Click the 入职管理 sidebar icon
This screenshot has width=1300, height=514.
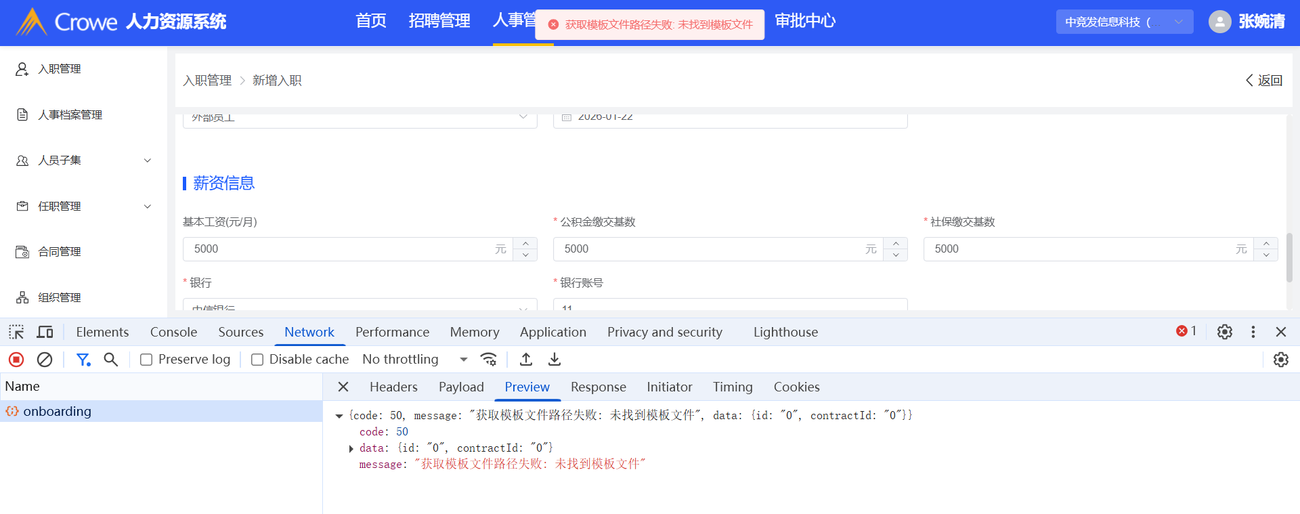(x=22, y=69)
